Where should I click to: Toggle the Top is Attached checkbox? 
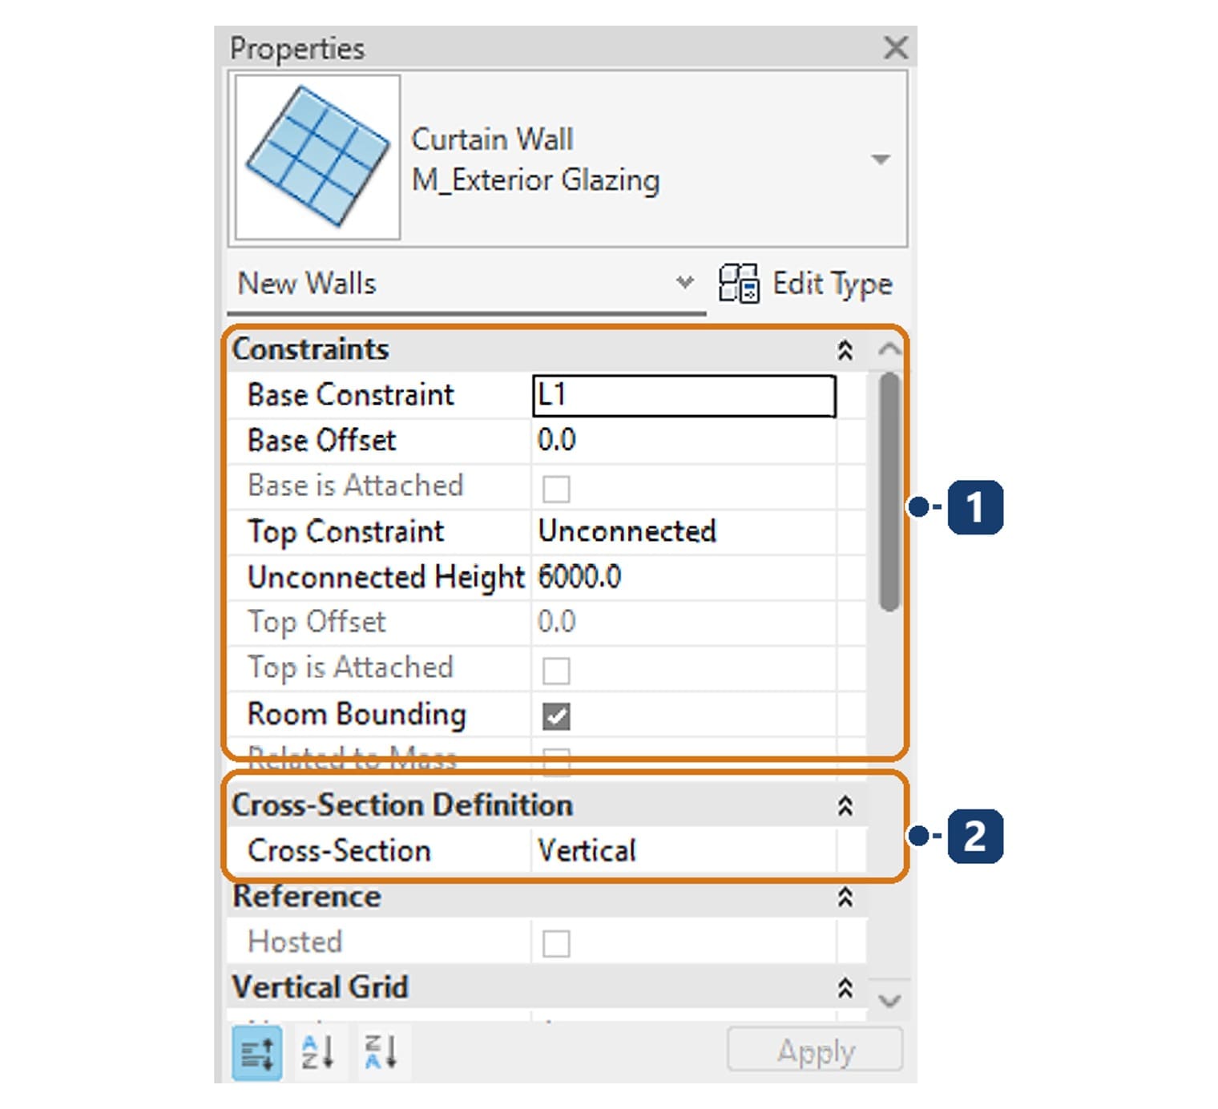coord(556,670)
